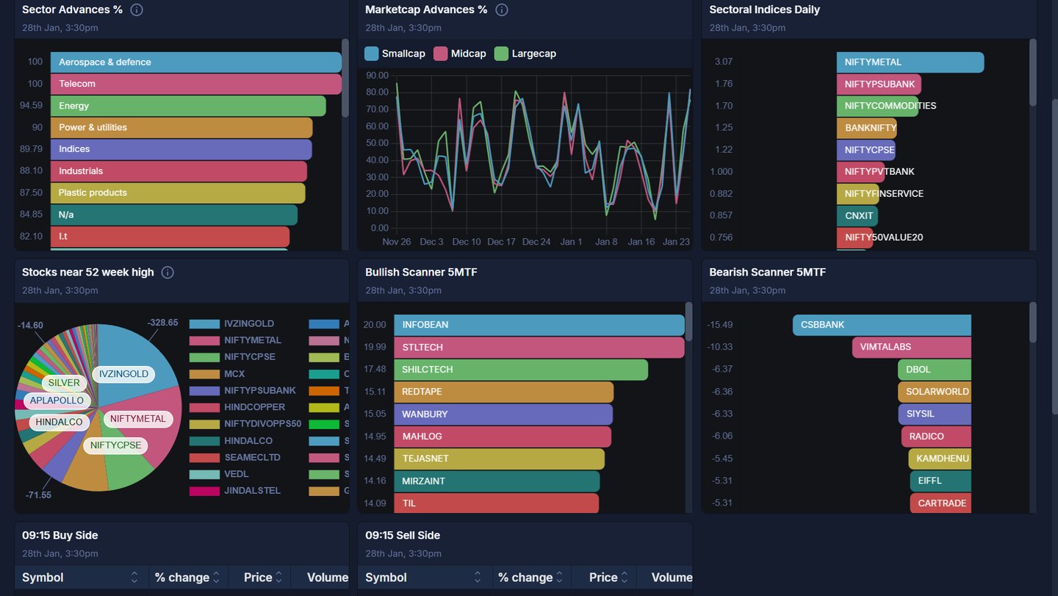Sort Buy Side table by Price
The height and width of the screenshot is (596, 1058).
coord(259,578)
